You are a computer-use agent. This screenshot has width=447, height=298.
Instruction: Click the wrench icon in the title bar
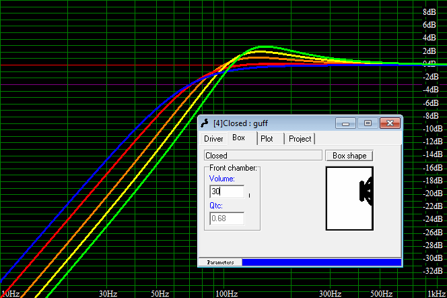[x=205, y=123]
